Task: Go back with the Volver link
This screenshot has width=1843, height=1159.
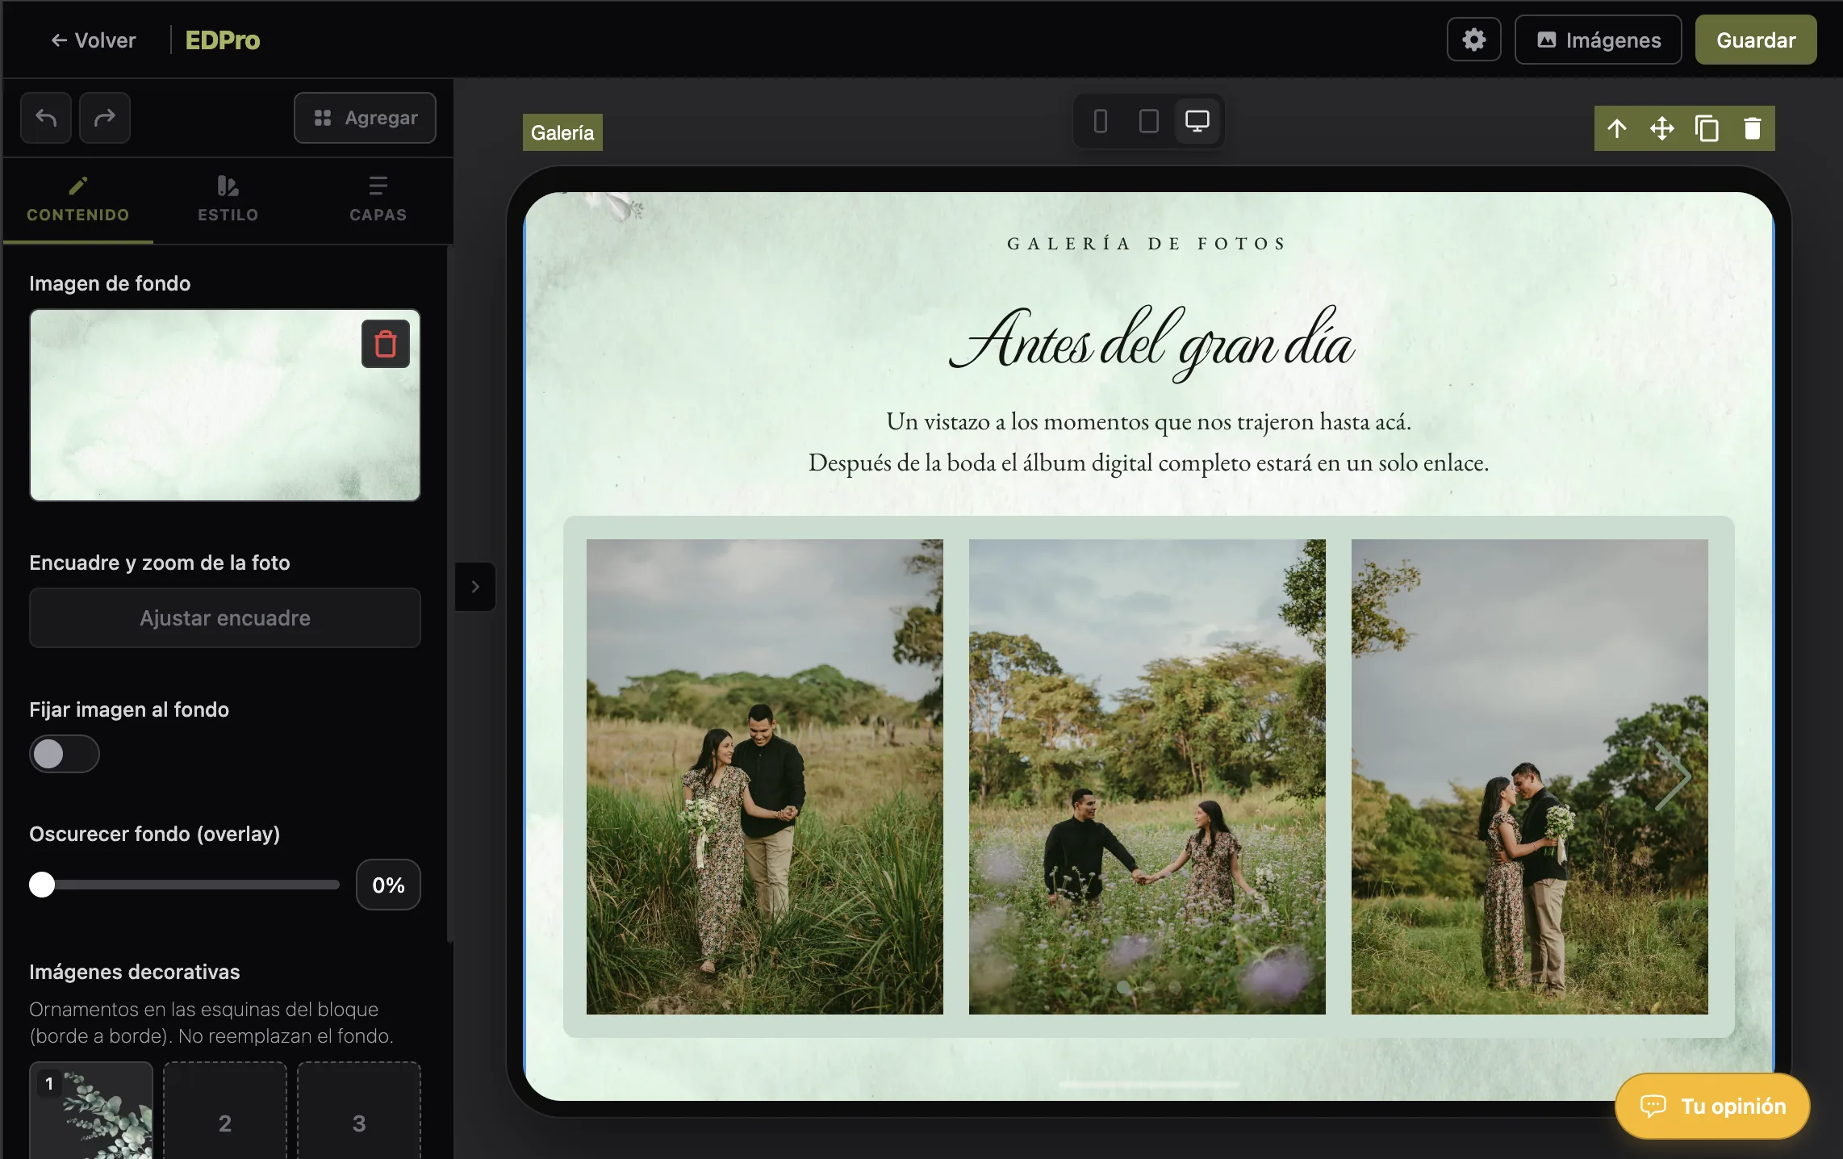Action: pyautogui.click(x=94, y=40)
